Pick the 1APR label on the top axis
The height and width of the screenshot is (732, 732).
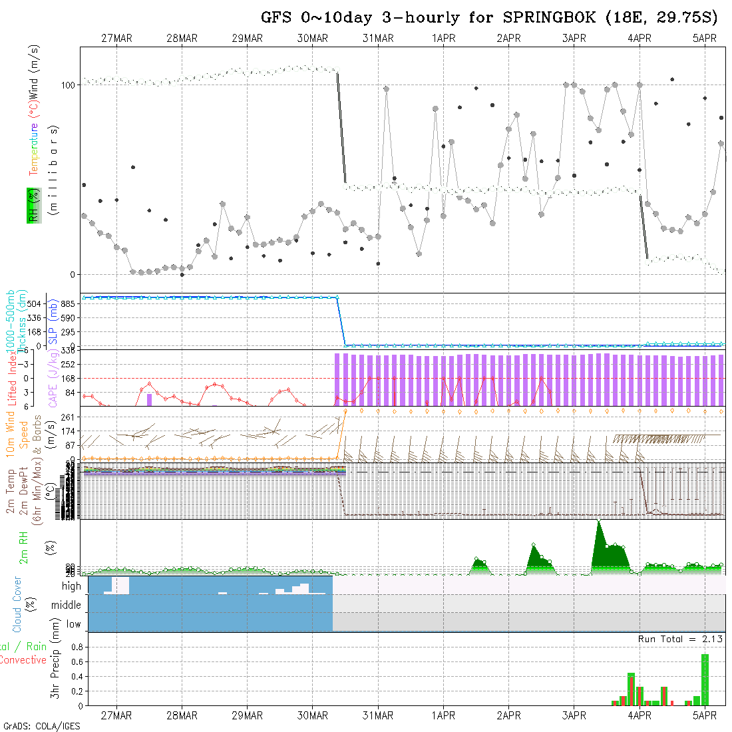pos(443,39)
